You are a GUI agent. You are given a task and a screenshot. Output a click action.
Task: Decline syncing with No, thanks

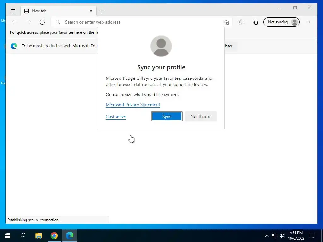click(x=201, y=116)
